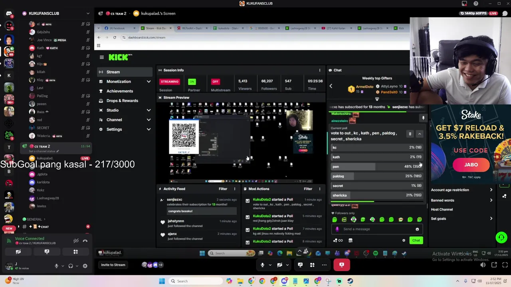Go back with Weekly top Gifters arrow
The height and width of the screenshot is (287, 511).
tap(331, 86)
